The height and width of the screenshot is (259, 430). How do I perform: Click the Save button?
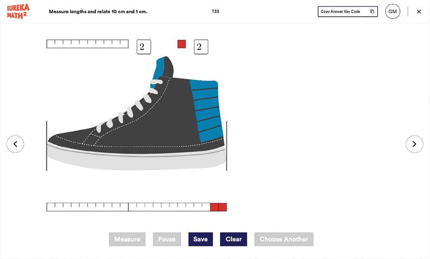pos(200,239)
